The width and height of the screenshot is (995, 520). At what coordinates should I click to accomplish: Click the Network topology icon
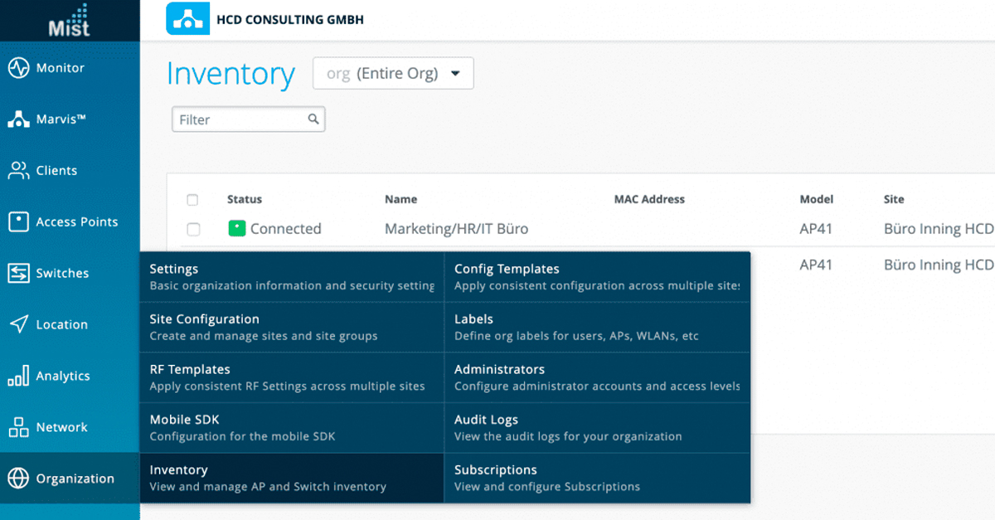[x=18, y=428]
